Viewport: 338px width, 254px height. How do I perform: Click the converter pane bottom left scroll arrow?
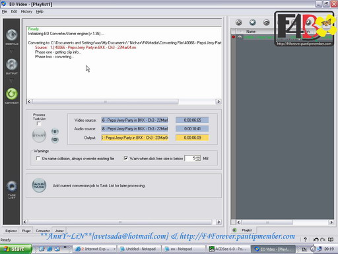(25, 222)
